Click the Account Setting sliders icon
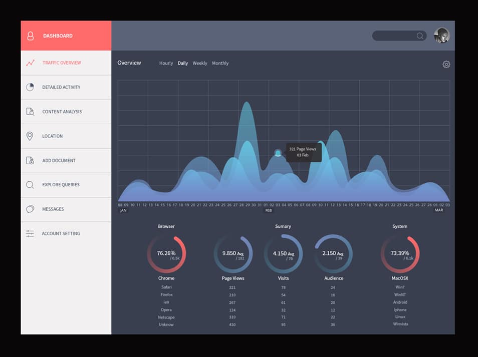 tap(30, 233)
